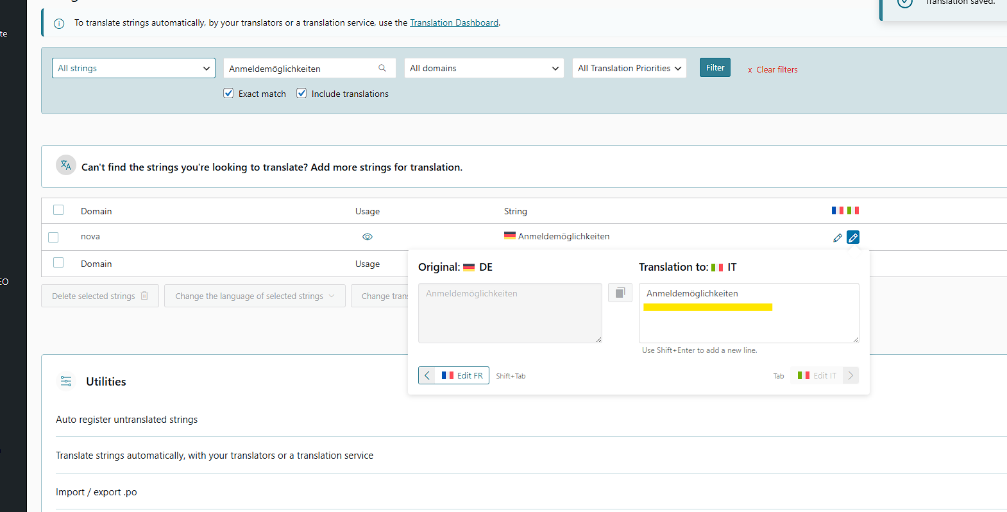Open Import / export .po utility section
The image size is (1007, 512).
96,492
